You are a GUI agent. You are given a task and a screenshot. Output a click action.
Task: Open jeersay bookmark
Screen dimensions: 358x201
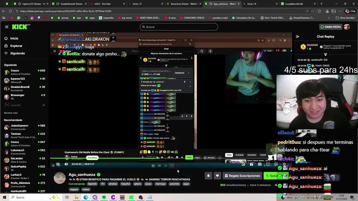pyautogui.click(x=63, y=18)
